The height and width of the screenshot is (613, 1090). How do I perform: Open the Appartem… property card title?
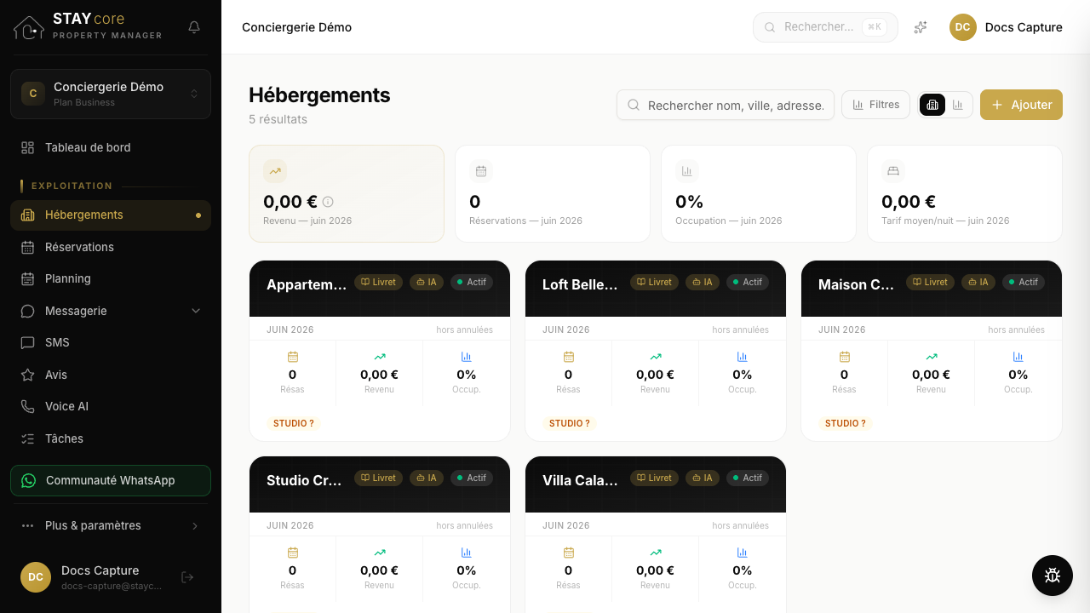pyautogui.click(x=307, y=284)
